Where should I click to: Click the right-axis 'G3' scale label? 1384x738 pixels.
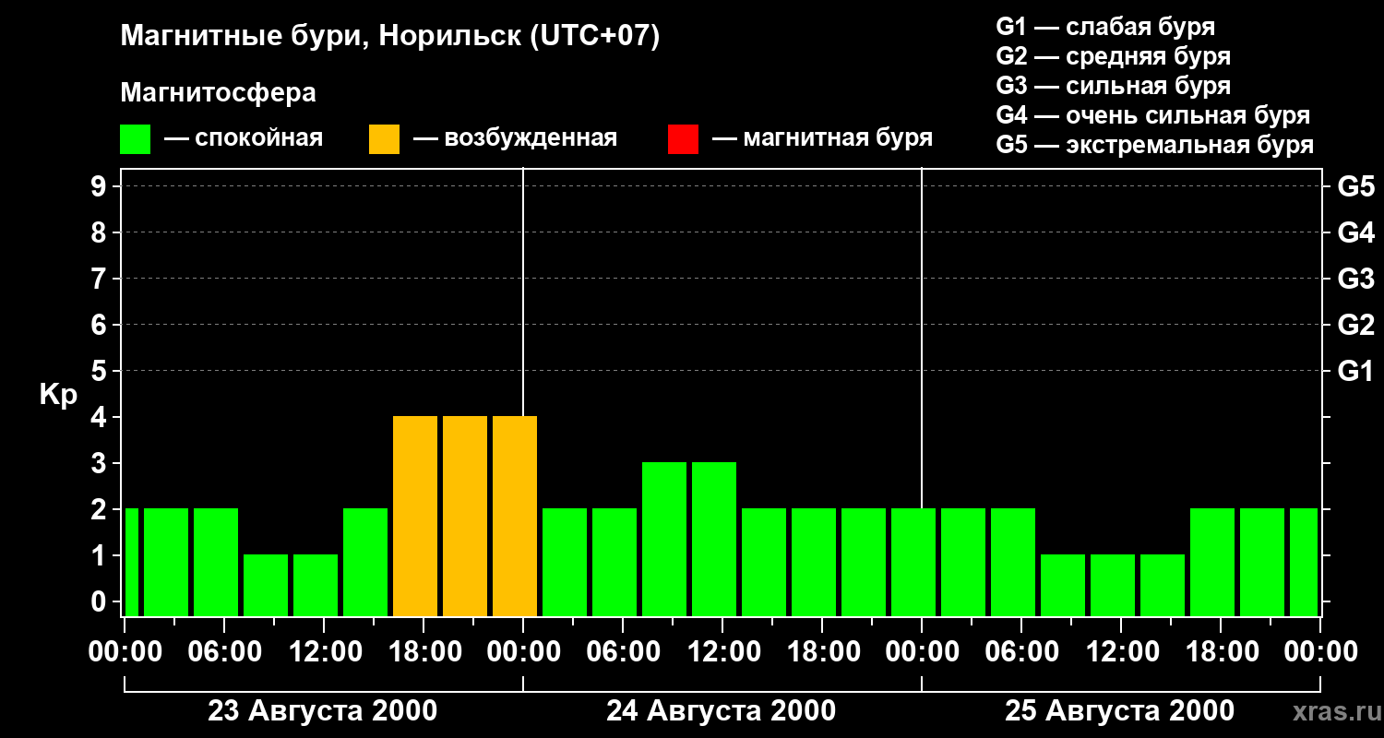(x=1355, y=280)
